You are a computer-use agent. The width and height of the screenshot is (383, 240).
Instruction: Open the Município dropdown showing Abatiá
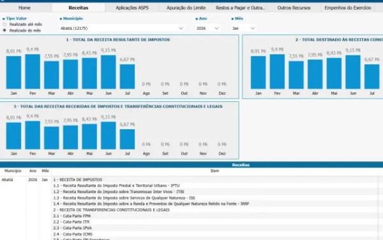122,28
